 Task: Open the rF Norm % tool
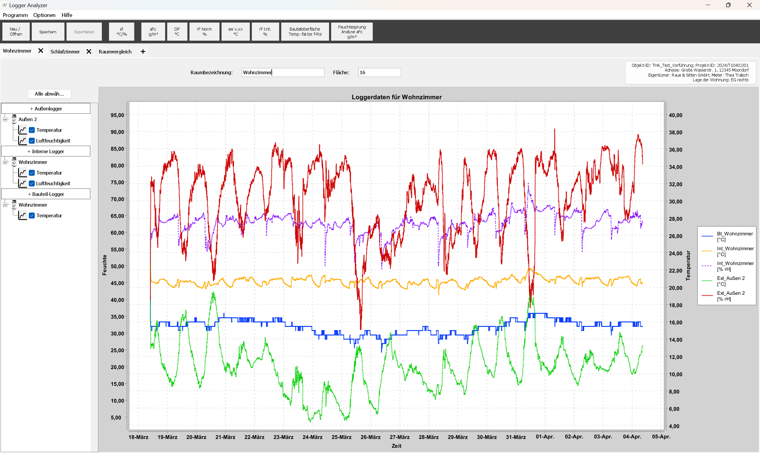click(x=204, y=31)
